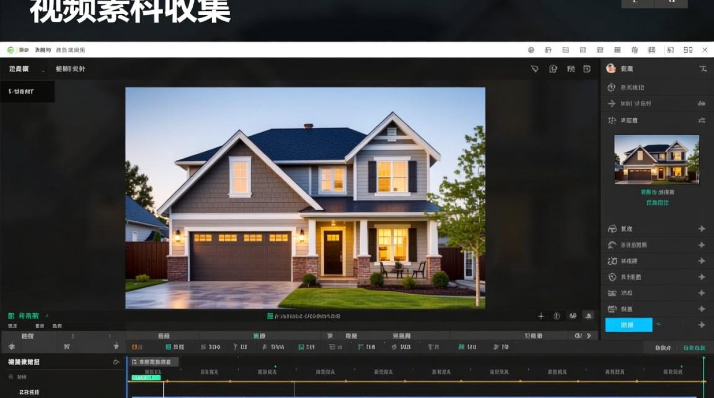Image resolution: width=714 pixels, height=398 pixels.
Task: Select the house thumbnail in the right panel
Action: point(657,159)
